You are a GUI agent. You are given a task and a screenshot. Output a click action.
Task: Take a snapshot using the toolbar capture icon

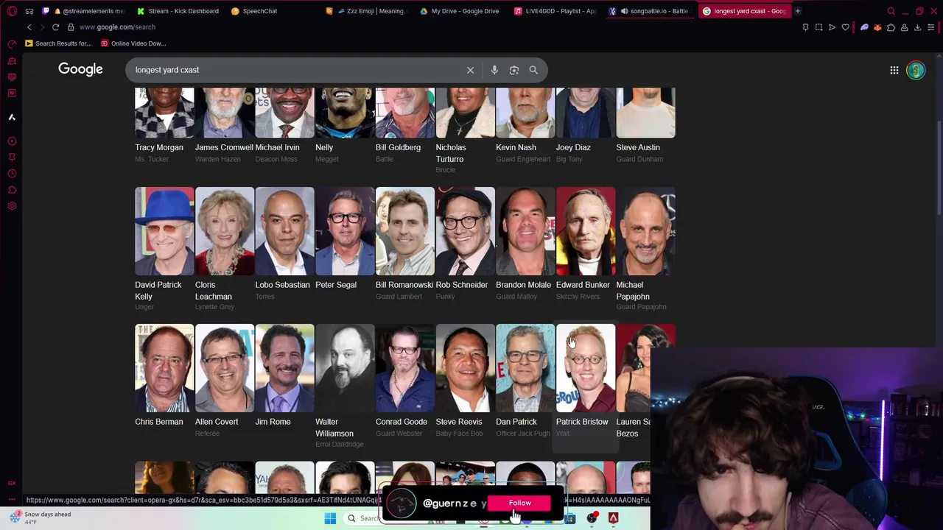[x=818, y=27]
